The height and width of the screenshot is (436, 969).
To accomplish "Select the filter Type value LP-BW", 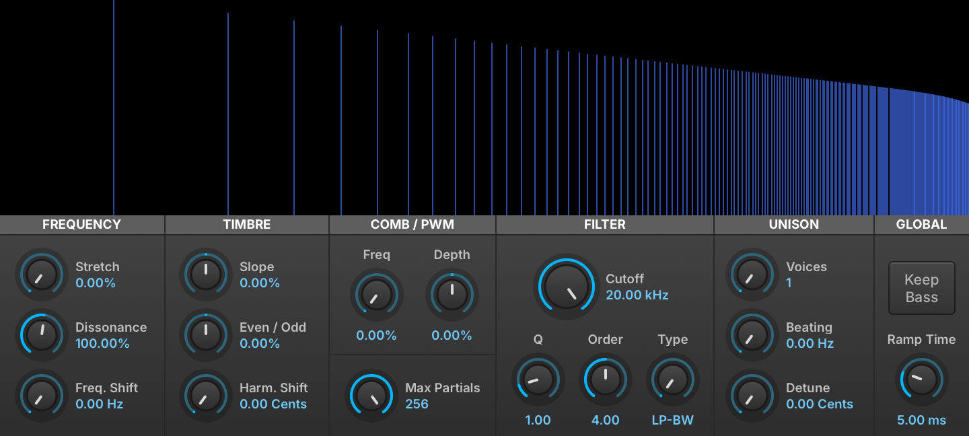I will 672,421.
